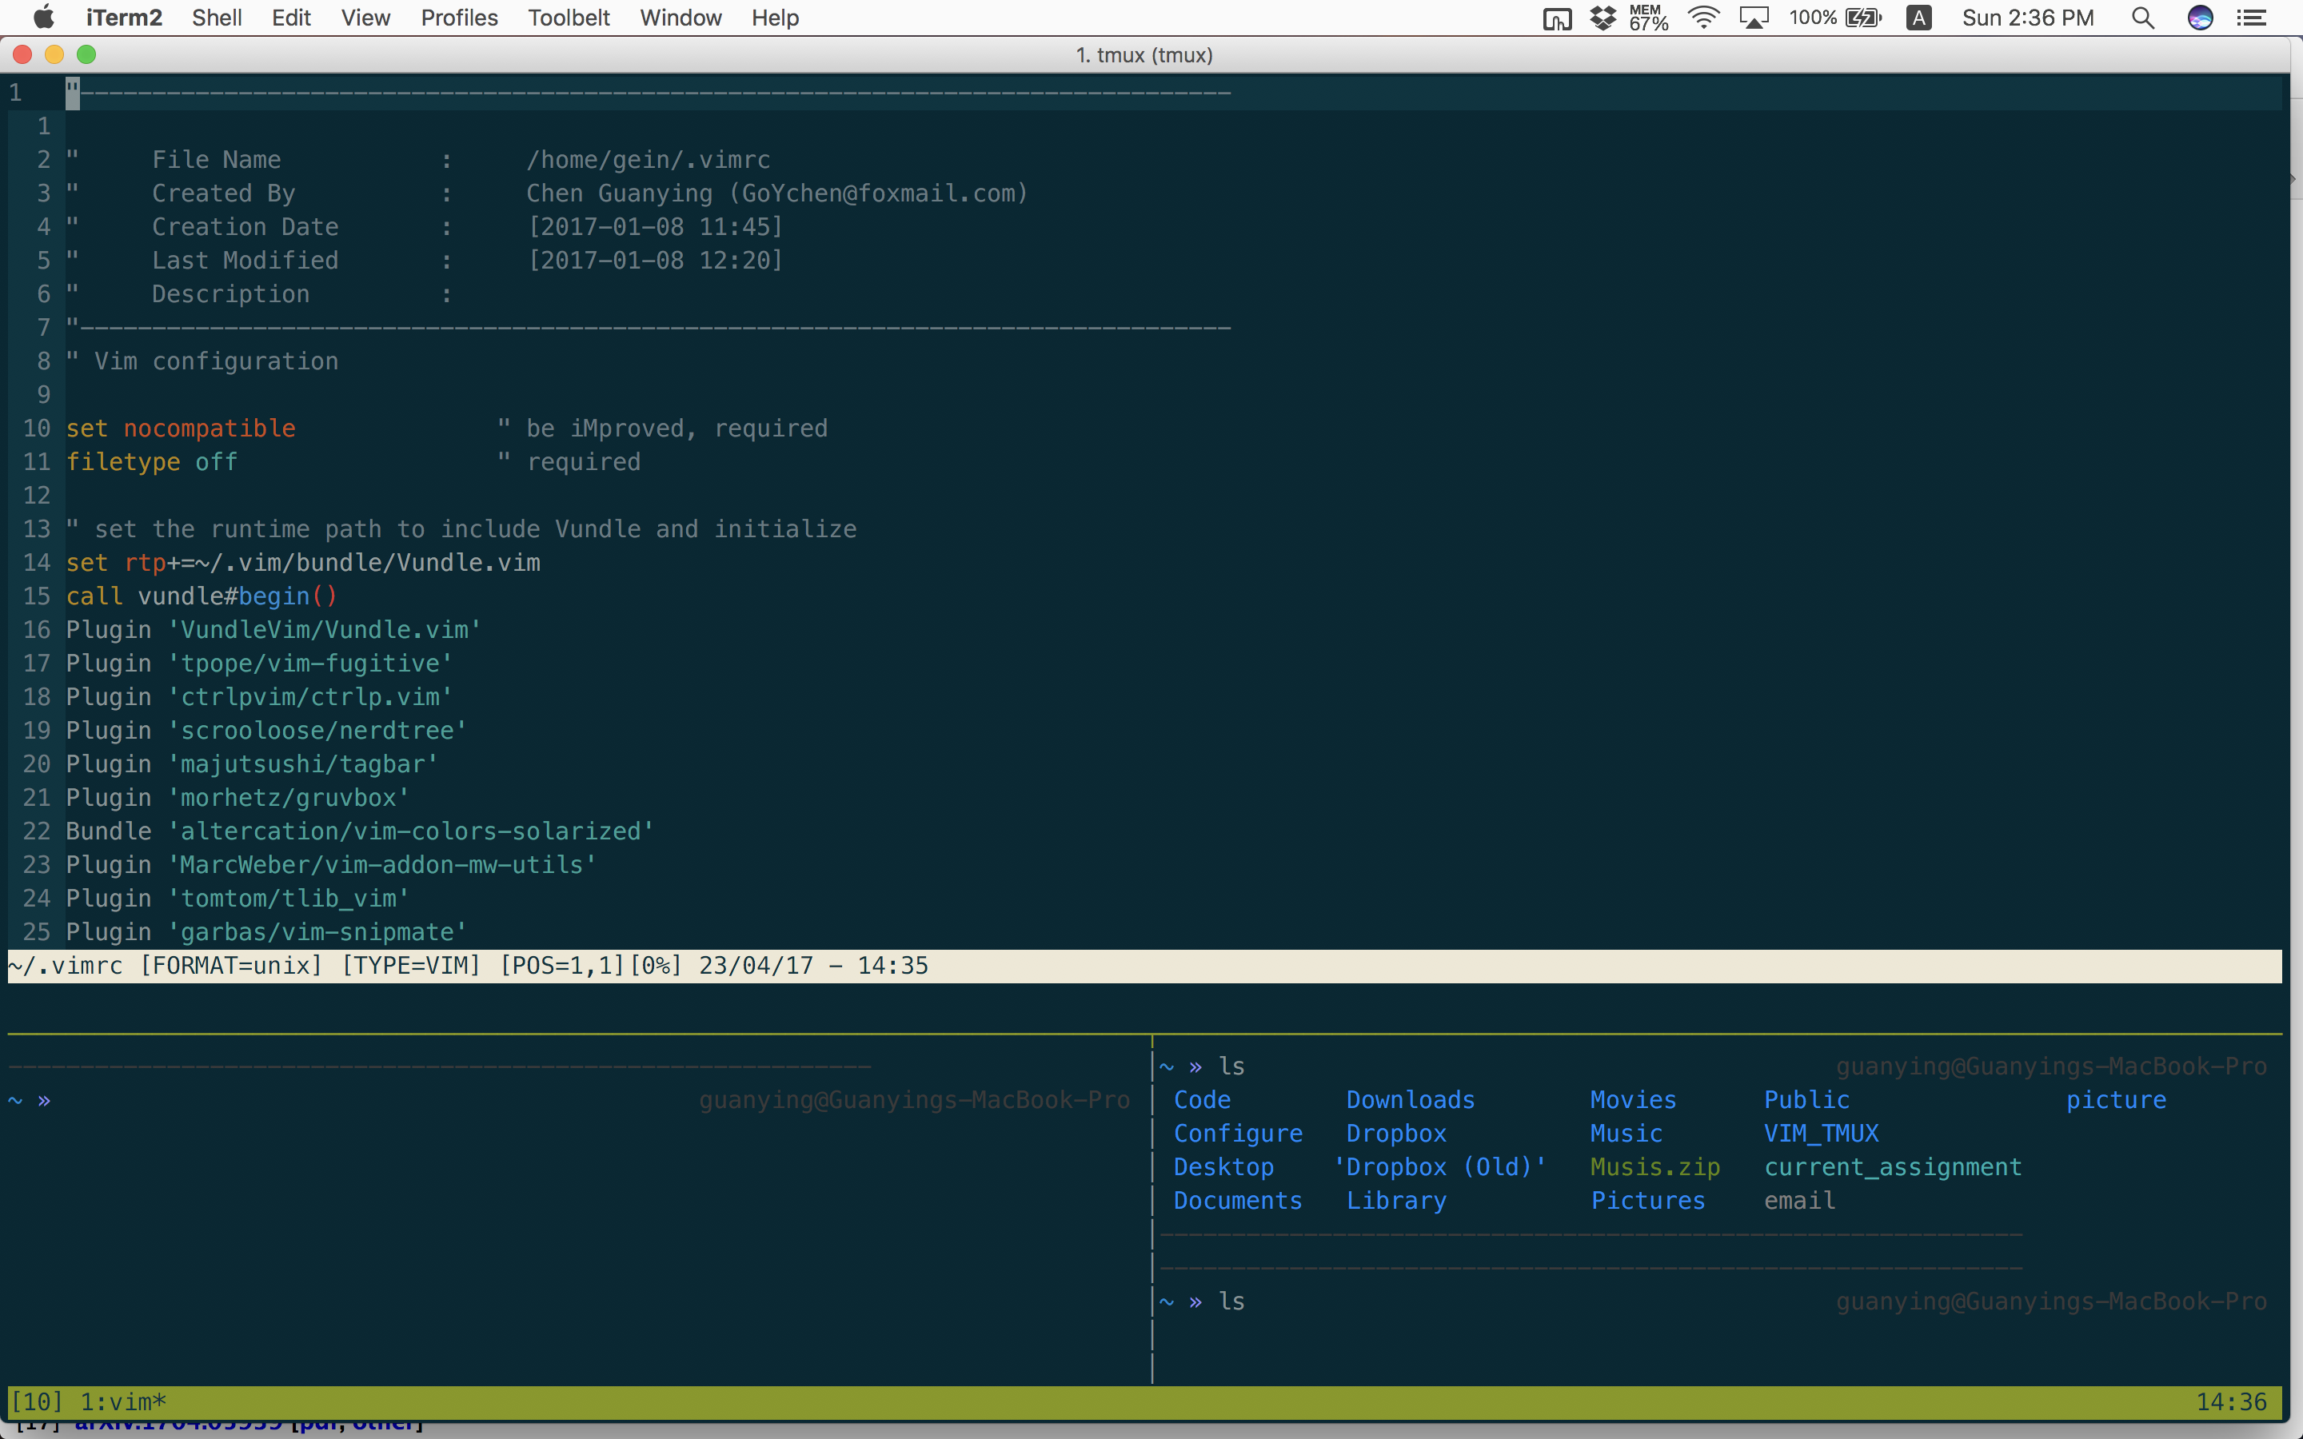Screen dimensions: 2303x1439
Task: Open Notification Center list icon
Action: click(x=2251, y=17)
